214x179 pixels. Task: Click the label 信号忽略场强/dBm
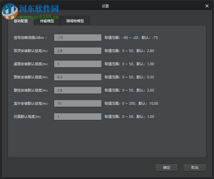pyautogui.click(x=30, y=37)
